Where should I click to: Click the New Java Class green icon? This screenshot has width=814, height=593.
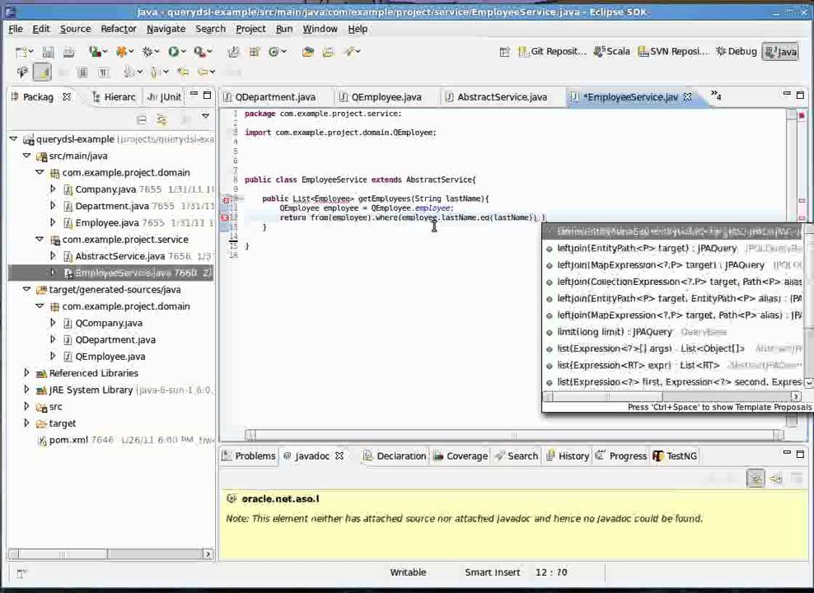pos(274,51)
